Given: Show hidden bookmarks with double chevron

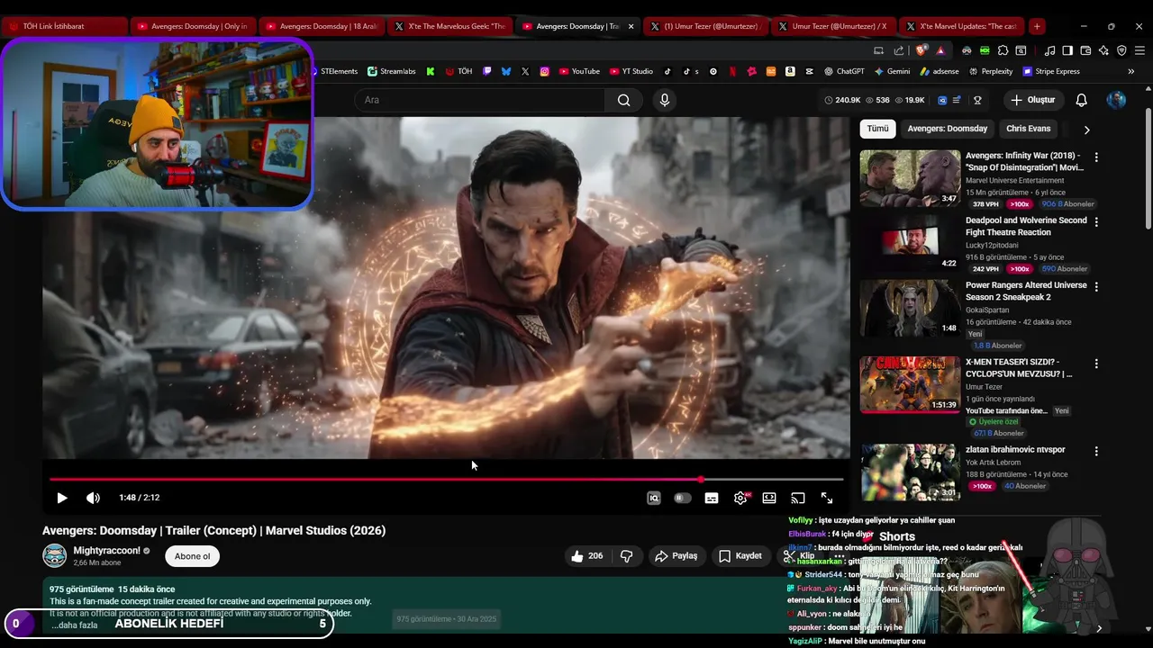Looking at the screenshot, I should [x=1131, y=71].
